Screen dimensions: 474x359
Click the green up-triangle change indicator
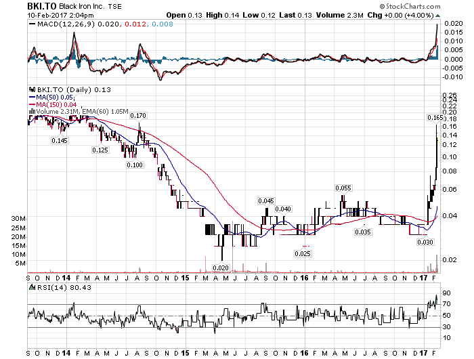tap(437, 16)
